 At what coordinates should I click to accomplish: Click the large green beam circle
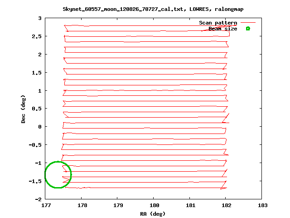click(x=58, y=174)
